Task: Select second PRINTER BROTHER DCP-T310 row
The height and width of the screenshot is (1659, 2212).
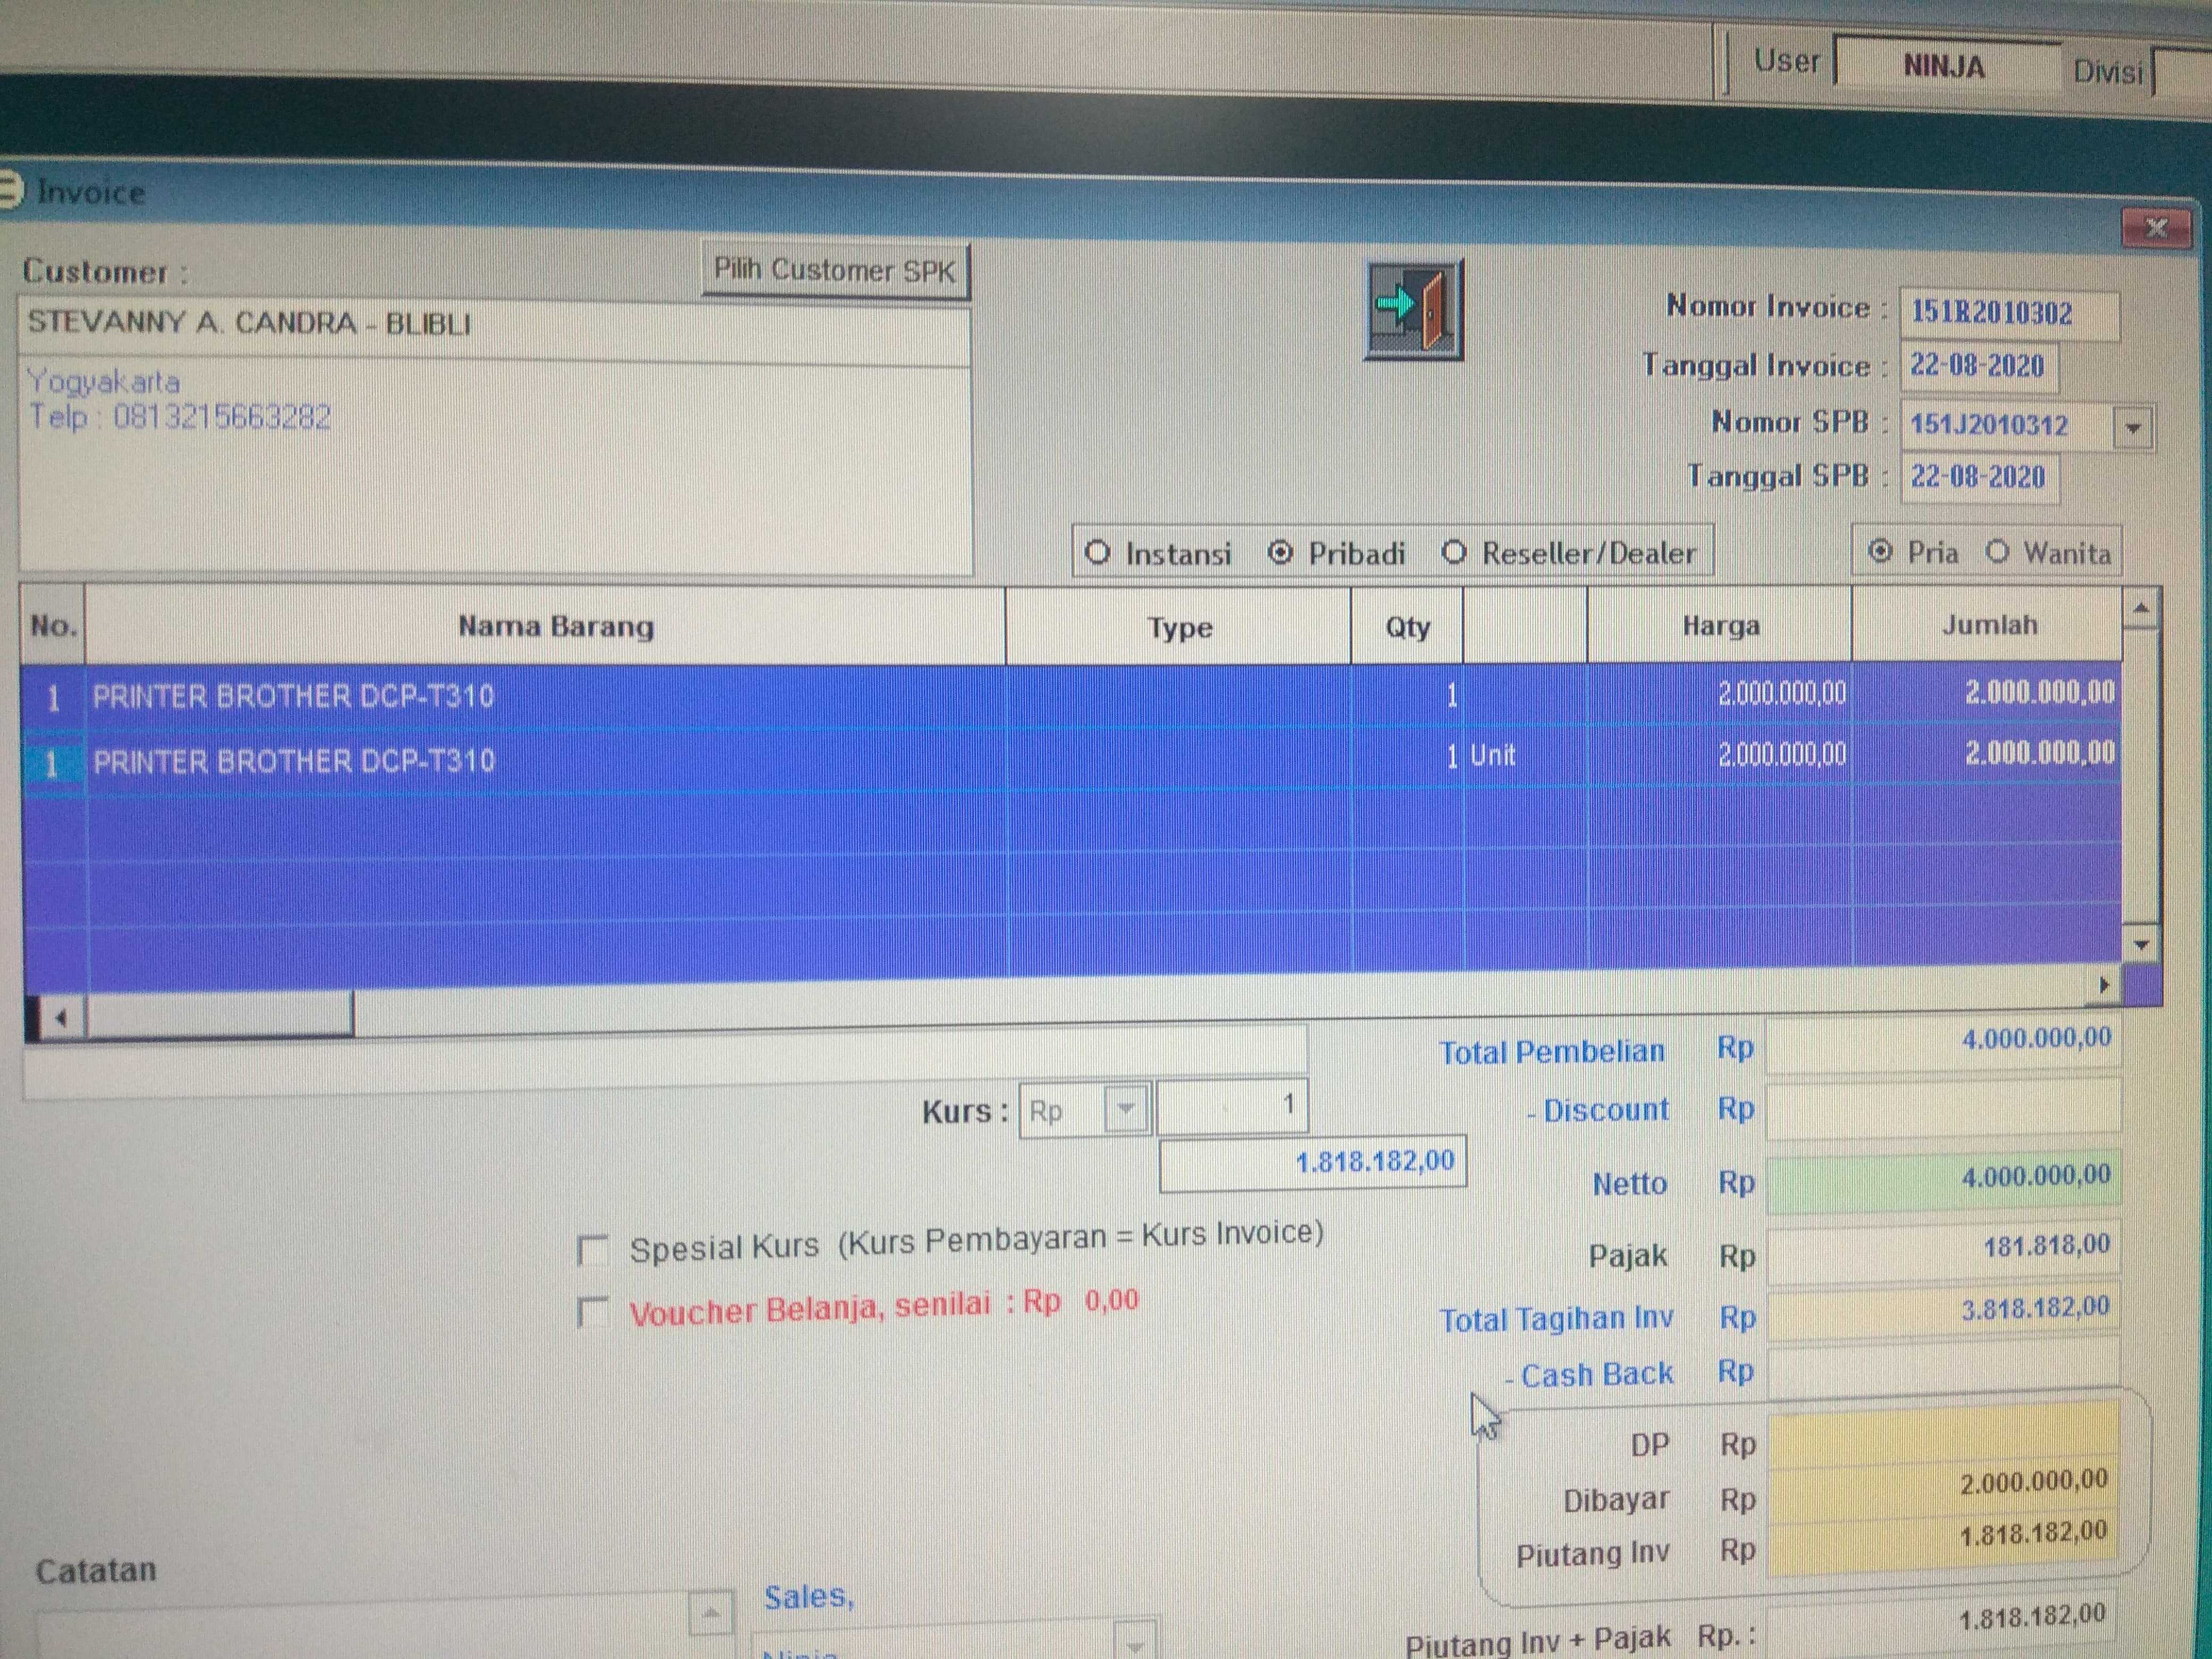Action: [294, 761]
